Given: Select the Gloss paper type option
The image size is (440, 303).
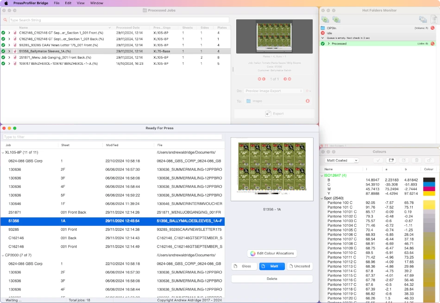Looking at the screenshot, I should tap(244, 266).
